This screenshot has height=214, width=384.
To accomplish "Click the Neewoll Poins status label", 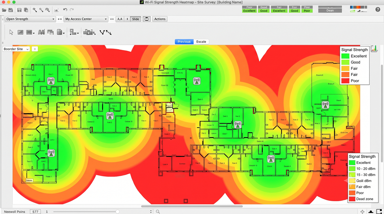I will point(14,211).
